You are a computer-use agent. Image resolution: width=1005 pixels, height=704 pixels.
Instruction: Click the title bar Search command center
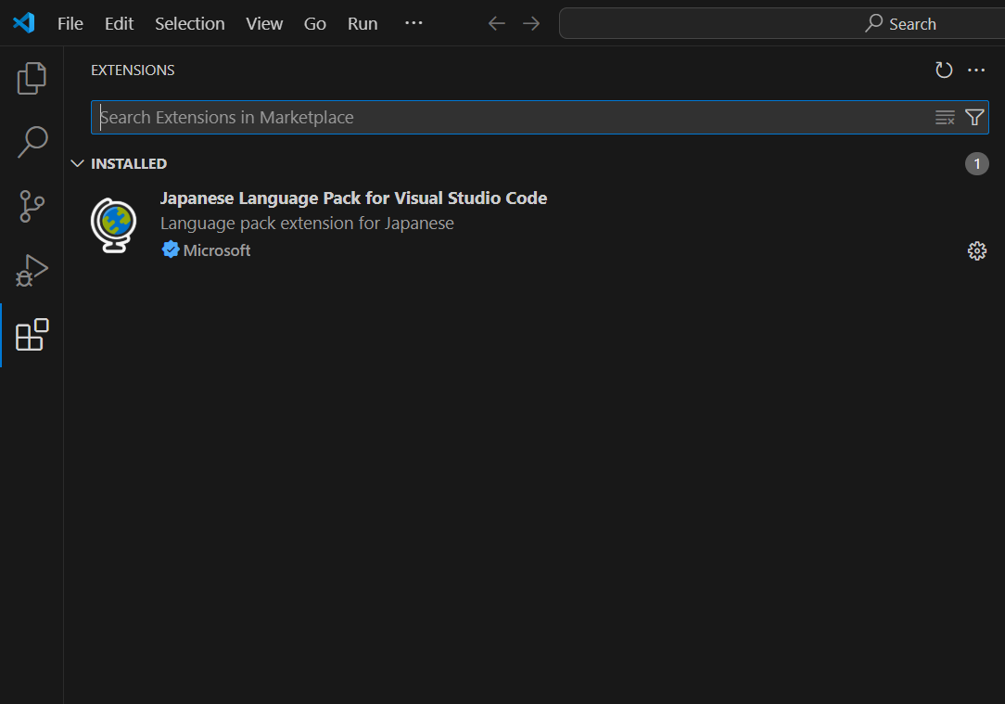coord(782,24)
